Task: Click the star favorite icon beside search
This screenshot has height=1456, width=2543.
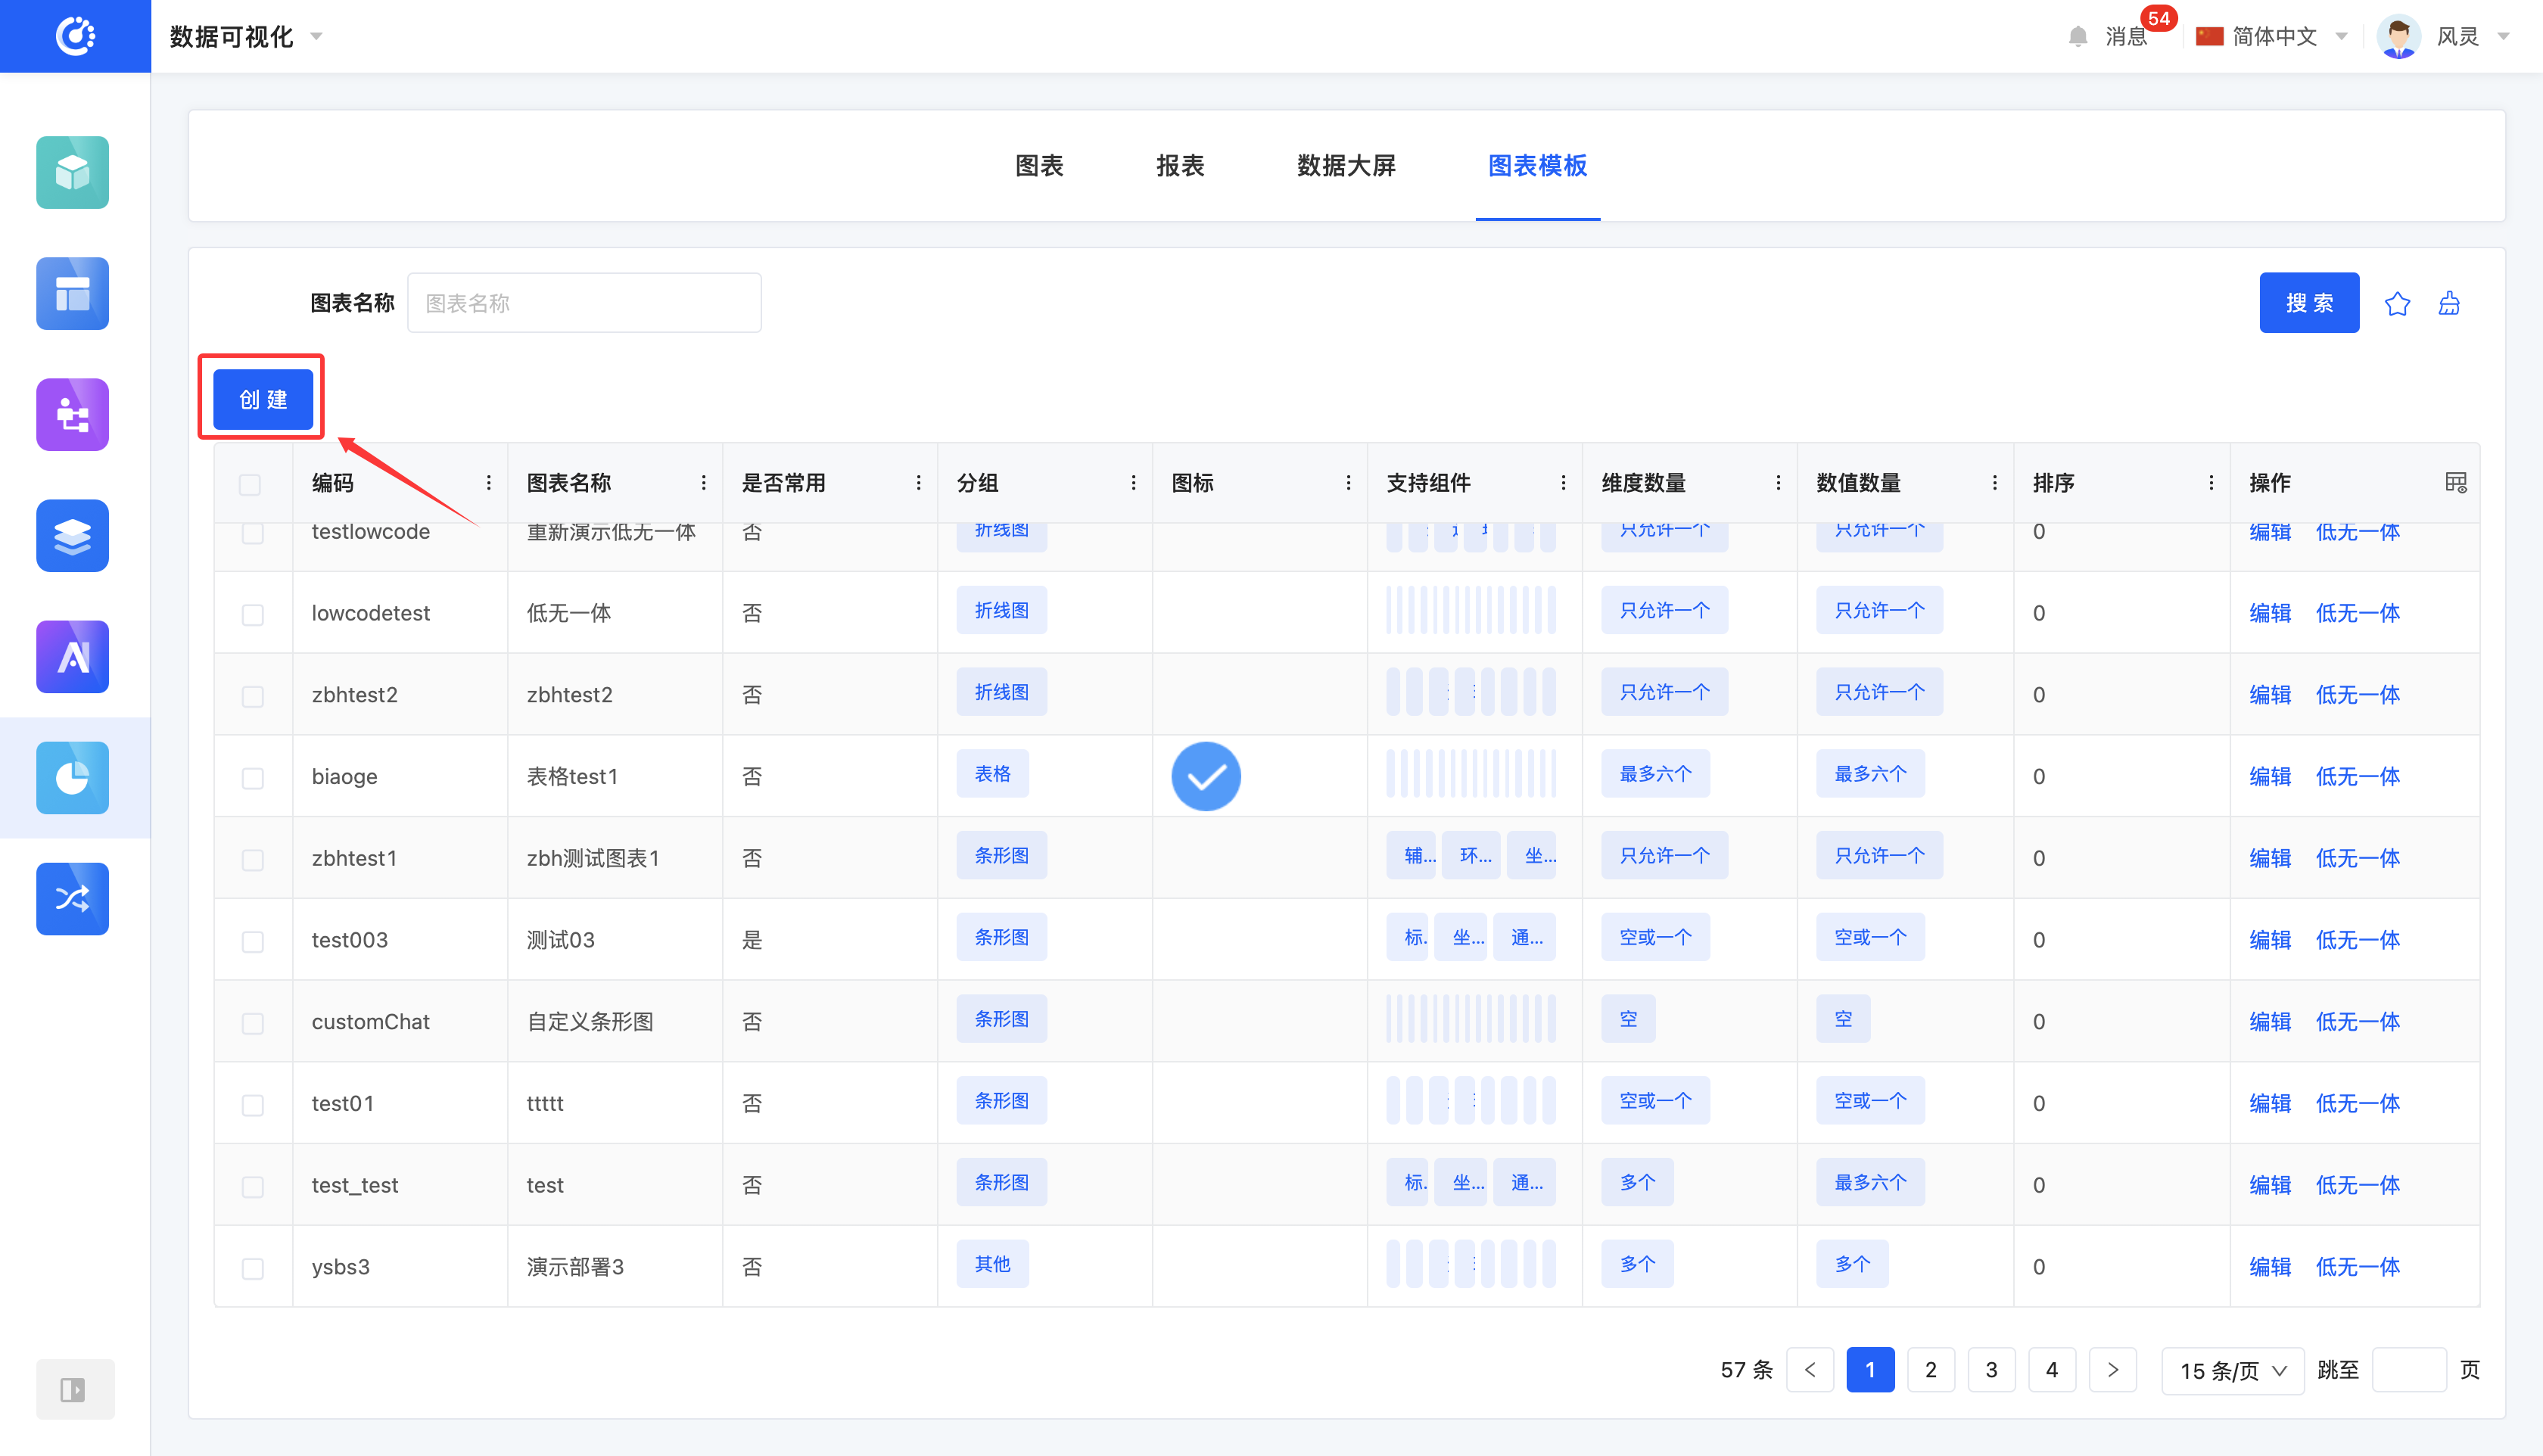Action: pyautogui.click(x=2397, y=303)
